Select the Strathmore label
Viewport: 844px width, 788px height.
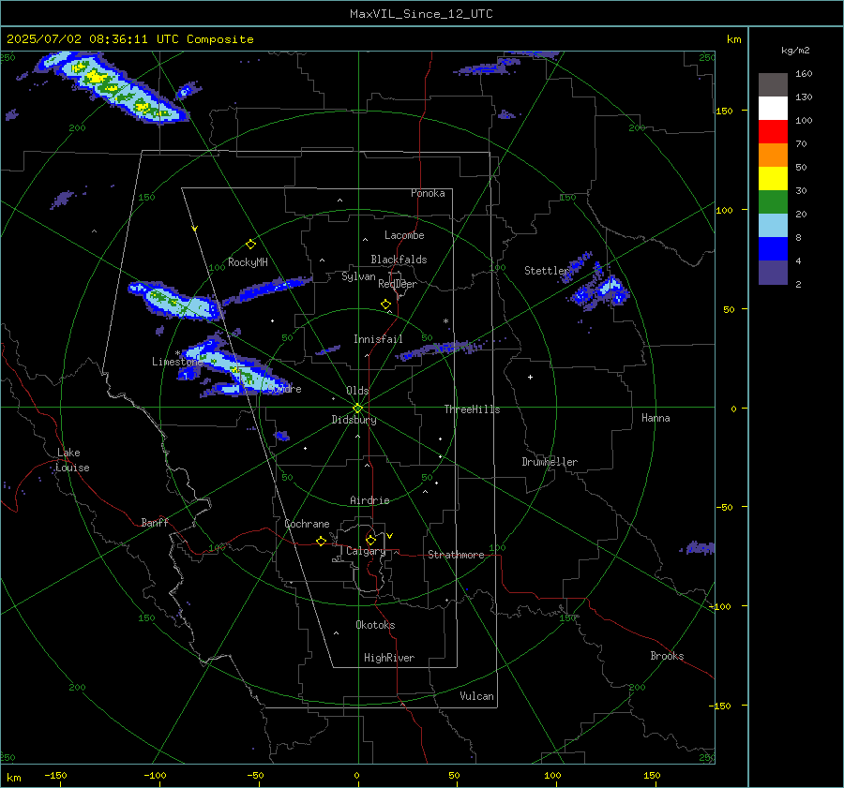[x=456, y=555]
